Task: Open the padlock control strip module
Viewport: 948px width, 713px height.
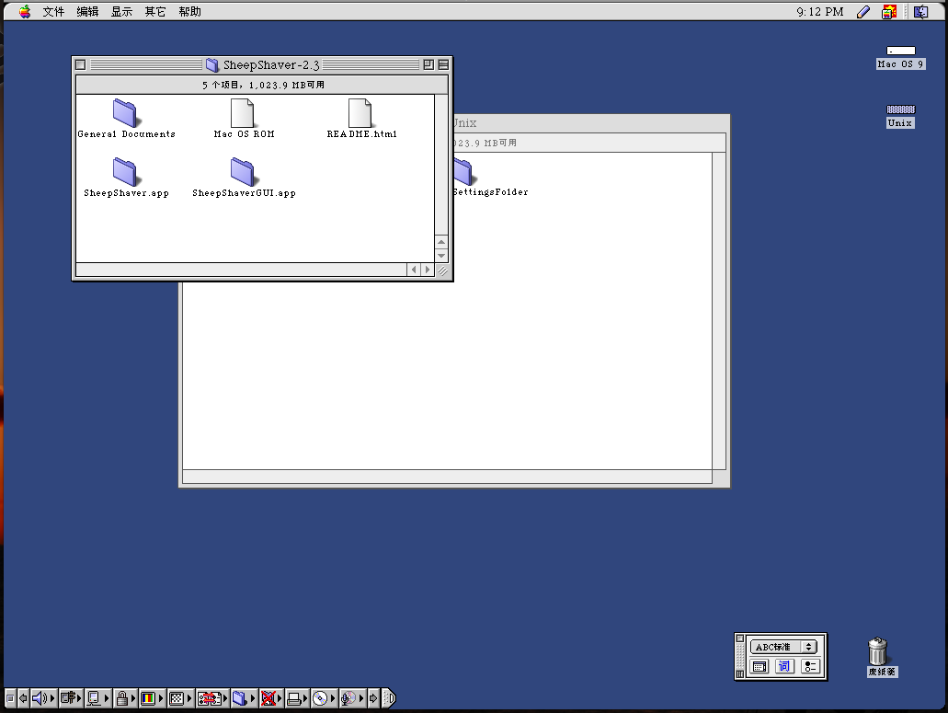Action: (x=124, y=698)
